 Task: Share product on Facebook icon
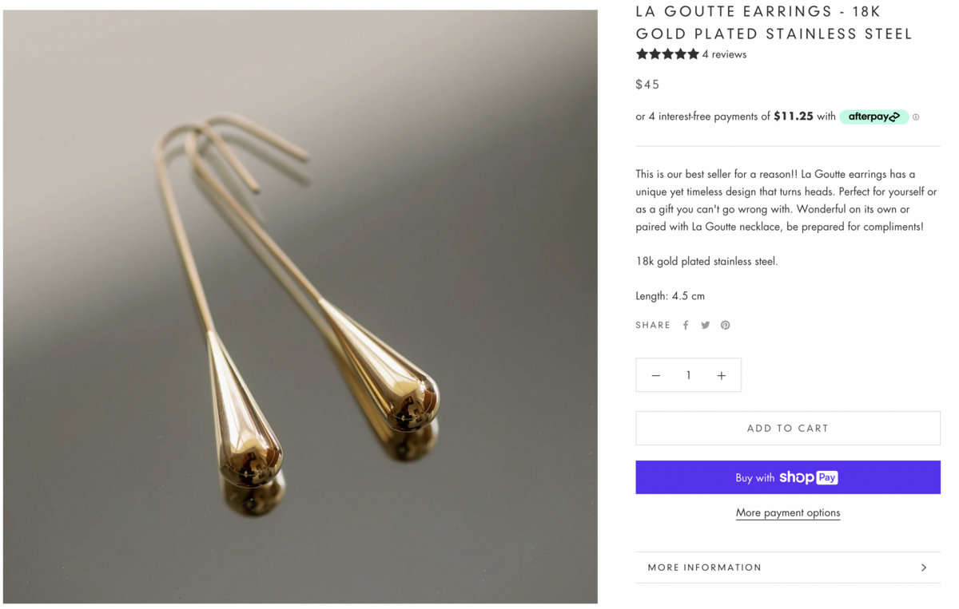[686, 325]
